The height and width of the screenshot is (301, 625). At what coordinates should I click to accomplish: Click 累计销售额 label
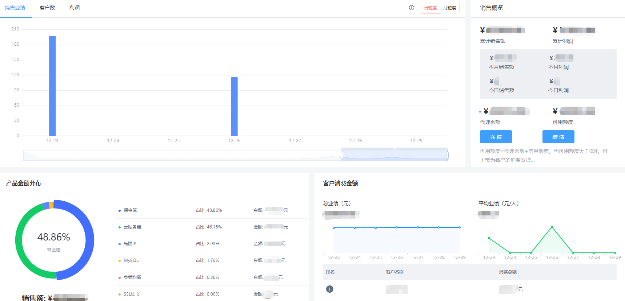click(493, 41)
